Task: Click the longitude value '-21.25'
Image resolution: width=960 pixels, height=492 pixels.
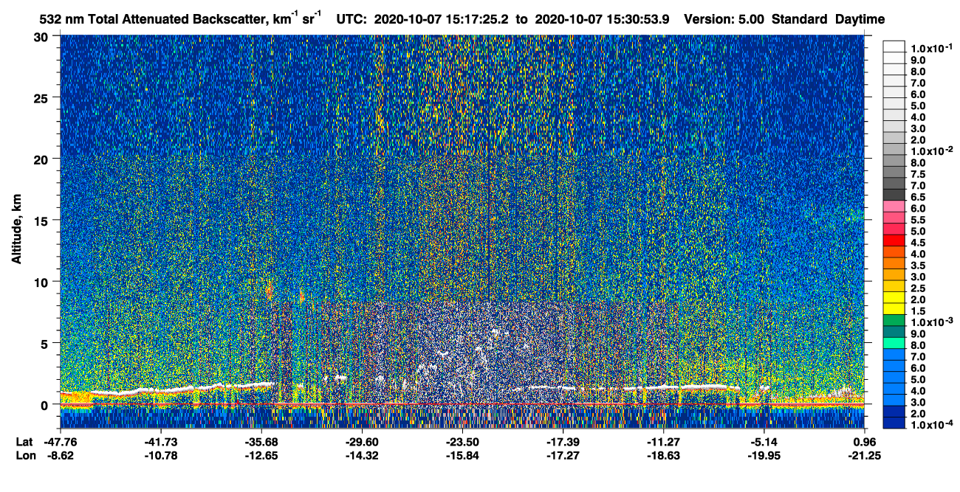Action: [864, 455]
